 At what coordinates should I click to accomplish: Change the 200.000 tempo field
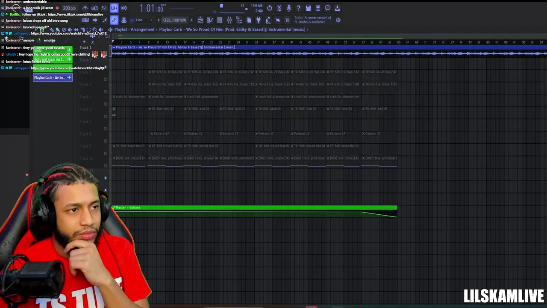69,8
